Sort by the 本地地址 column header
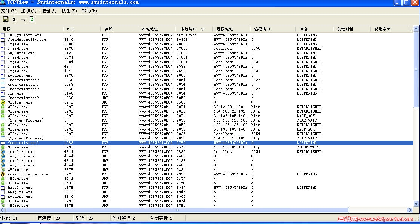Screen dimensions: 420x224 click(x=157, y=29)
